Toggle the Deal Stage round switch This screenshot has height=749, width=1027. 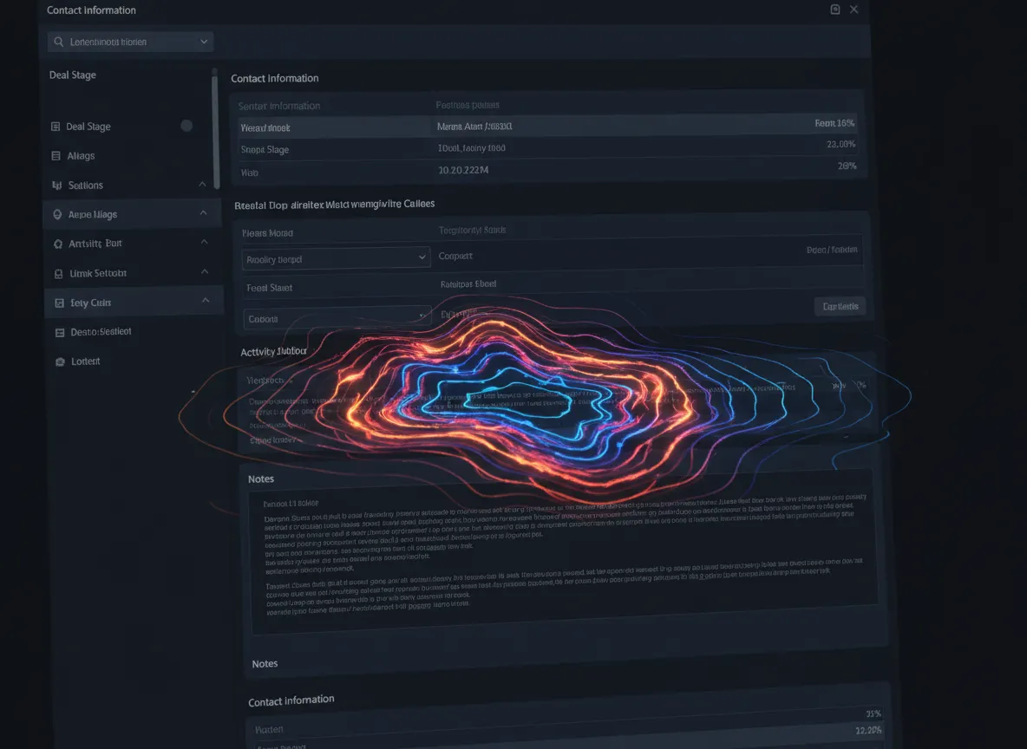click(186, 126)
